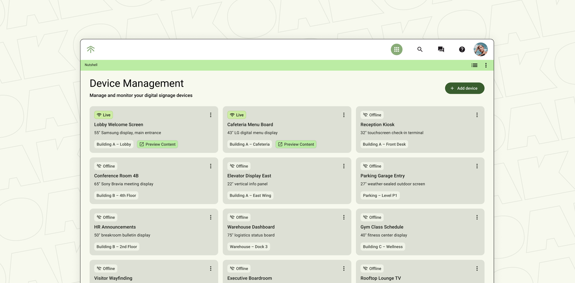Viewport: 575px width, 283px height.
Task: Click Offline badge on Rooftop Lounge TV
Action: tap(372, 269)
